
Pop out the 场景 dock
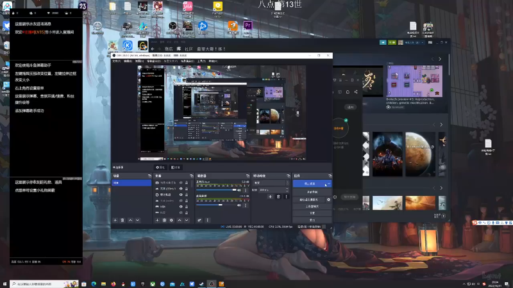pos(149,175)
